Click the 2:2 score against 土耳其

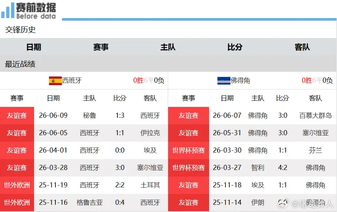pyautogui.click(x=120, y=185)
